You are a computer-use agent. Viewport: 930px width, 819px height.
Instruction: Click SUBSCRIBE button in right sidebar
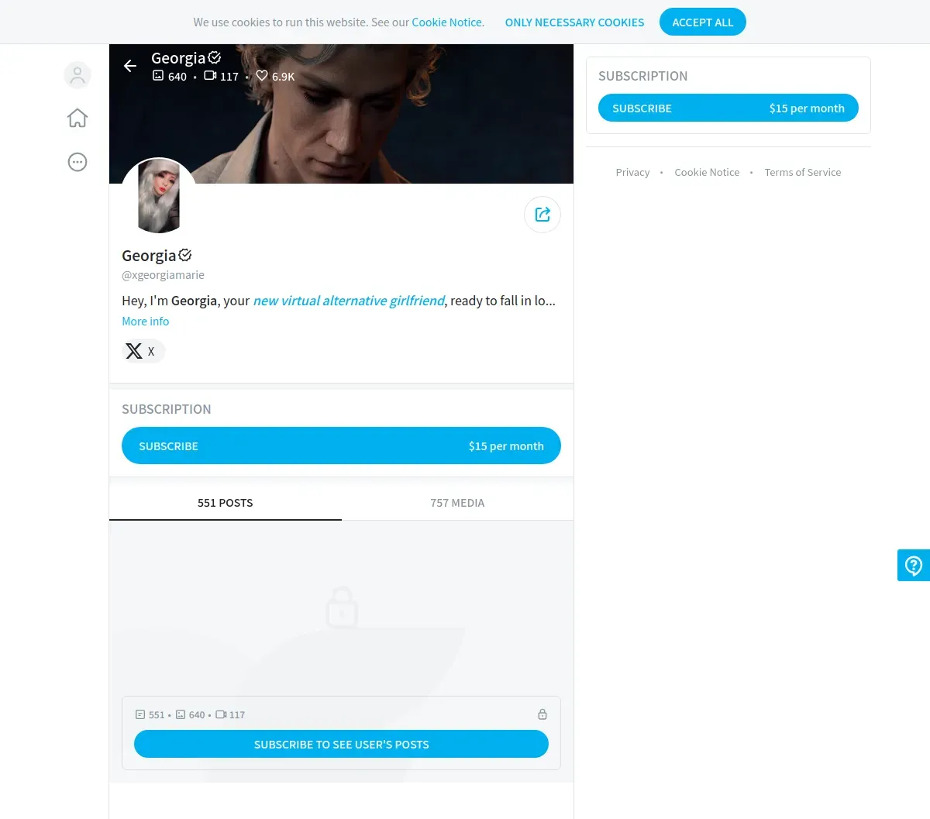click(x=728, y=108)
